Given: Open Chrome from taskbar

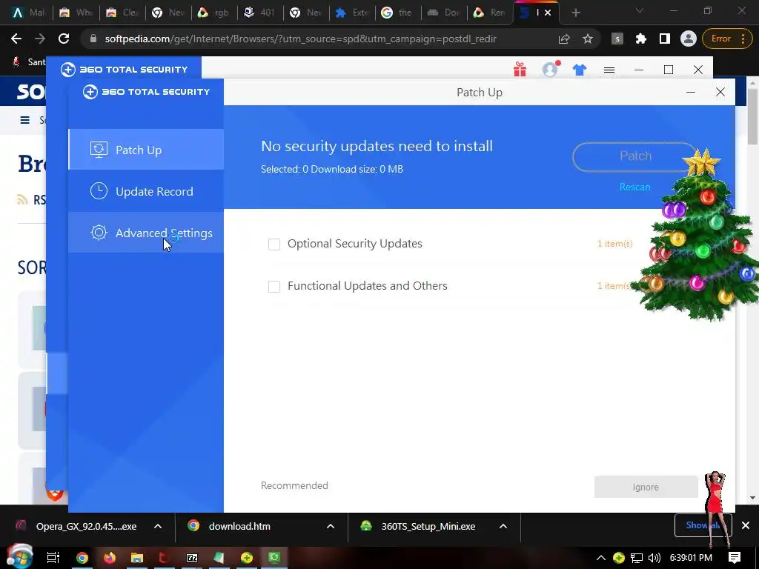Looking at the screenshot, I should pyautogui.click(x=82, y=558).
